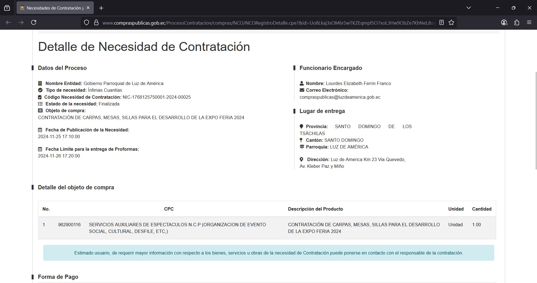Click email compraspublicas@luzdeamerica.gob.ec

click(340, 97)
